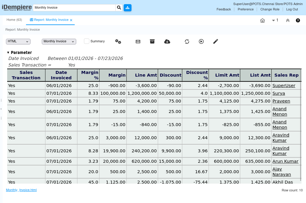Open the Praveen sales rep link
The image size is (306, 203).
pos(281,101)
